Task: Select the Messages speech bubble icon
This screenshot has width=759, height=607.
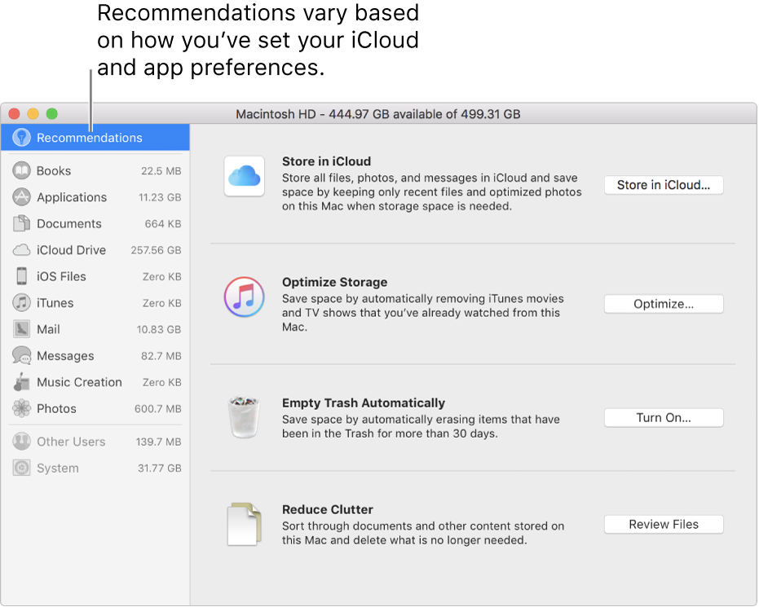Action: 22,356
